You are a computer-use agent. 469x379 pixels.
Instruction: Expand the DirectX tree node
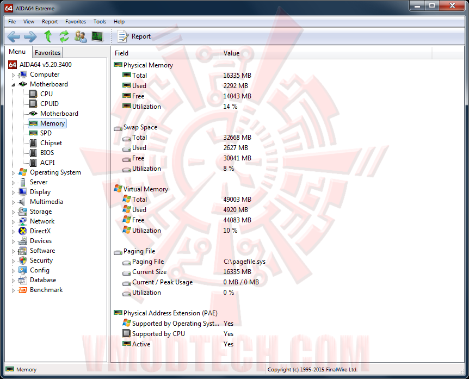click(13, 232)
